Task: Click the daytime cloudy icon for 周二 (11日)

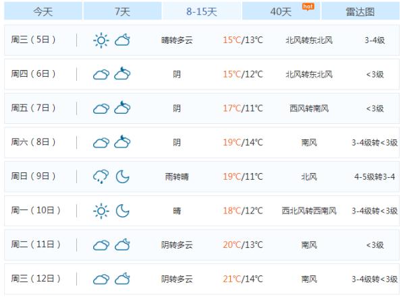Action: pyautogui.click(x=101, y=245)
